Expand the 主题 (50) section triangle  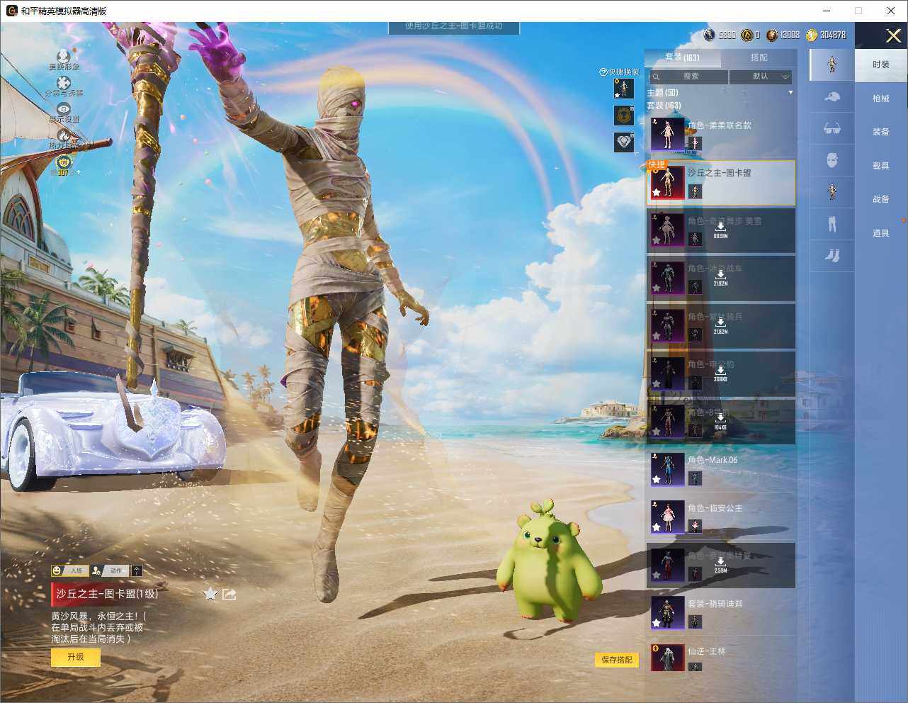click(x=790, y=93)
